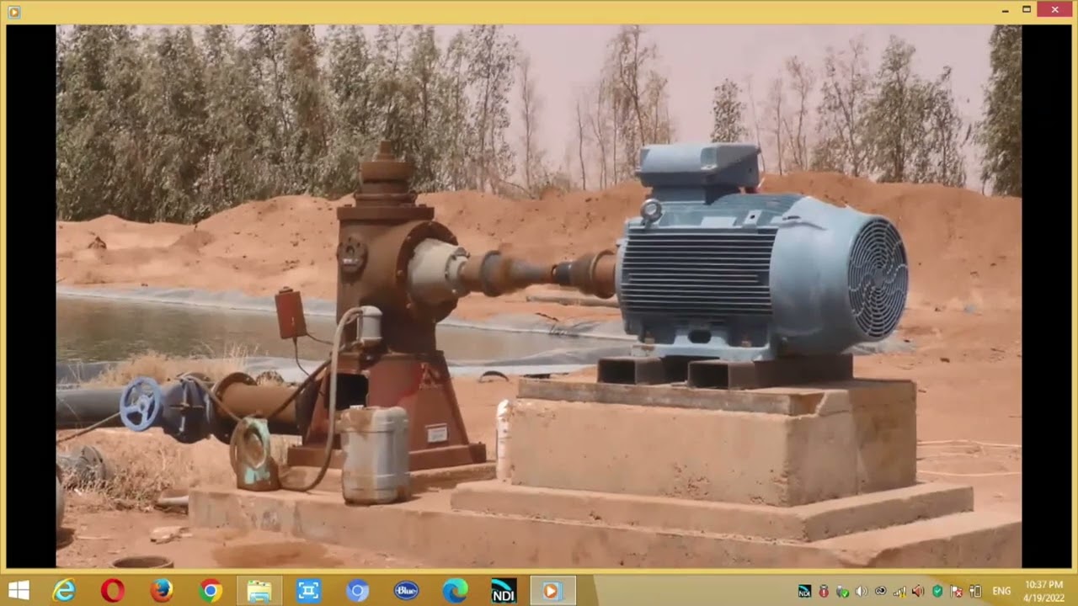Click the red speaker volume tray icon
Viewport: 1078px width, 606px height.
pyautogui.click(x=918, y=591)
